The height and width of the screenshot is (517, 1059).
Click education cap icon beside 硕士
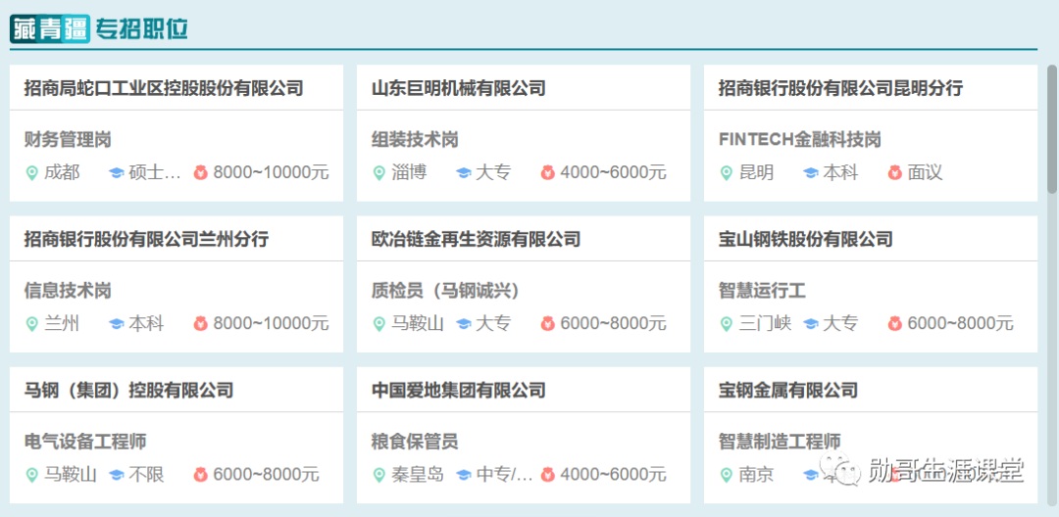tap(116, 173)
